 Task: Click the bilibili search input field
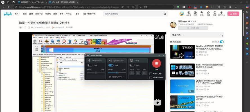(x=133, y=14)
